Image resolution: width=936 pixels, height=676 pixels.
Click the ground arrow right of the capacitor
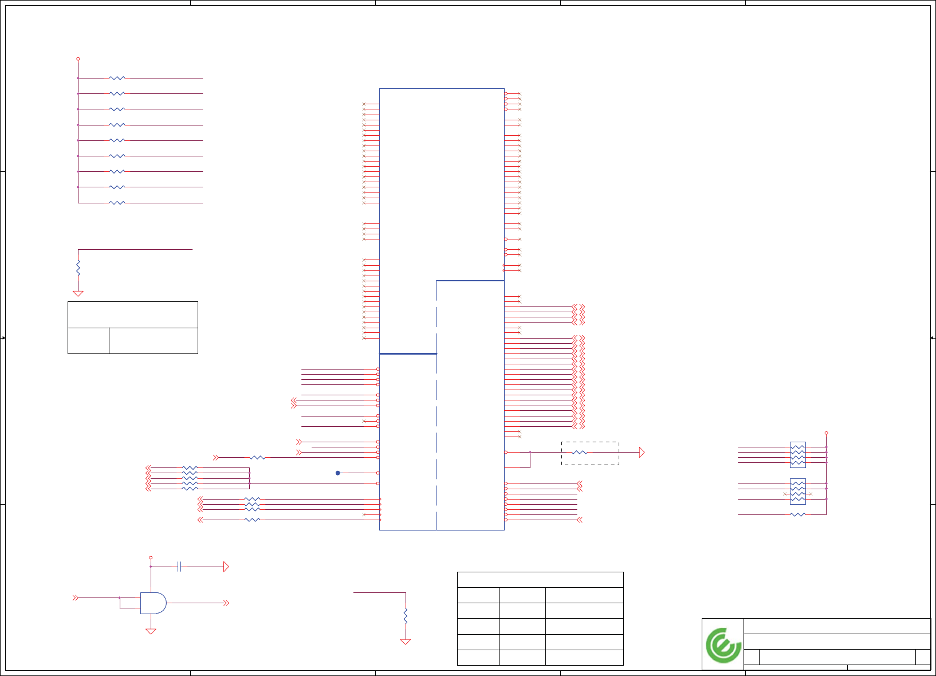click(x=226, y=567)
